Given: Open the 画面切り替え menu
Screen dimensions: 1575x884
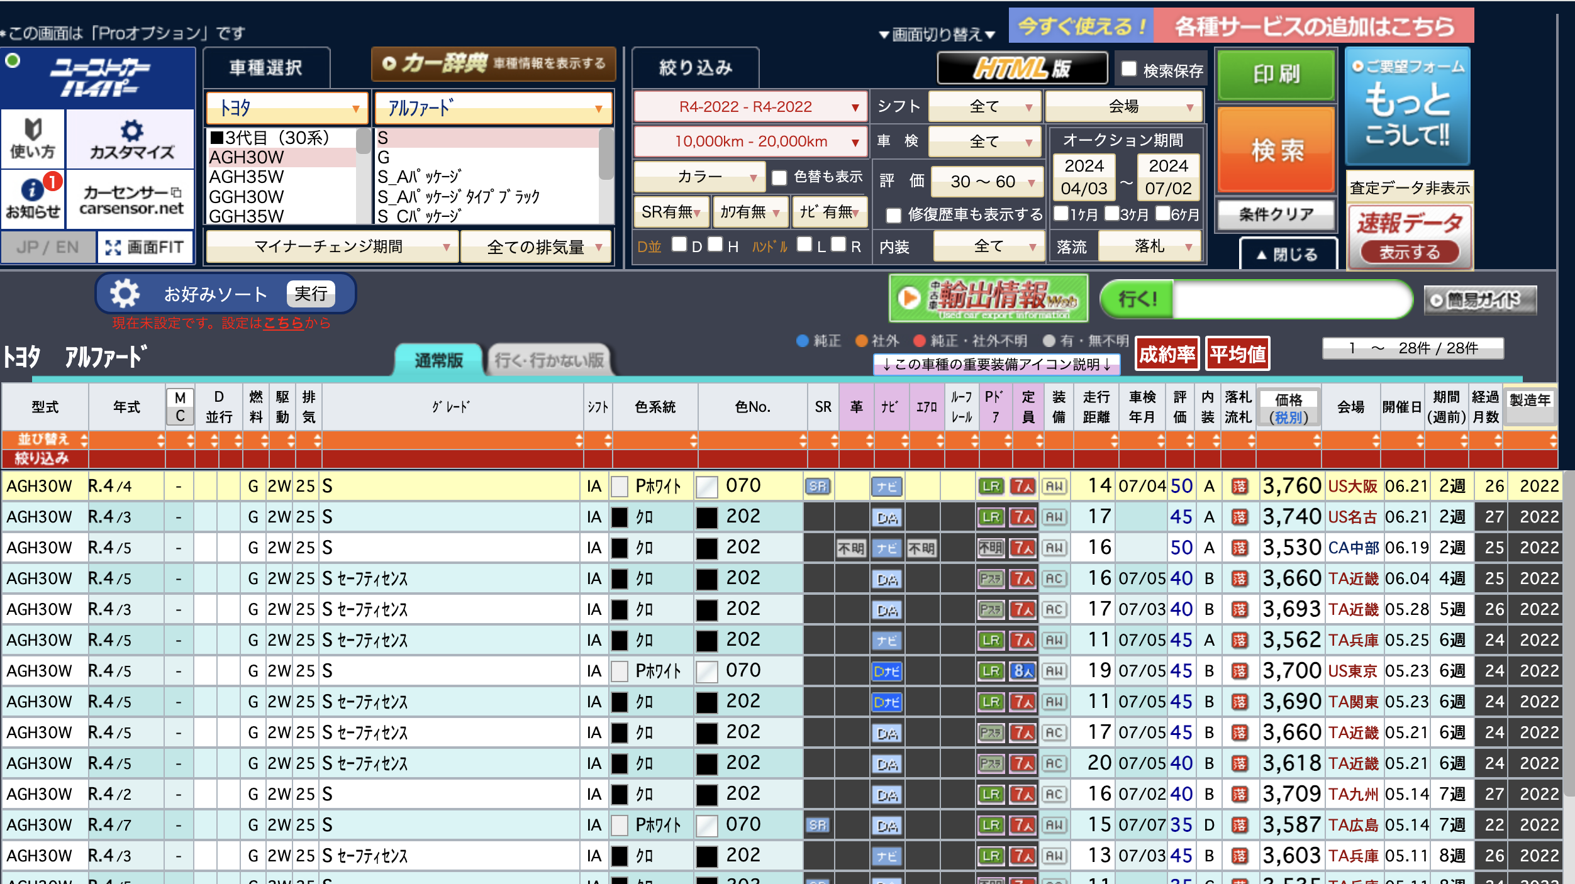Looking at the screenshot, I should click(x=937, y=34).
